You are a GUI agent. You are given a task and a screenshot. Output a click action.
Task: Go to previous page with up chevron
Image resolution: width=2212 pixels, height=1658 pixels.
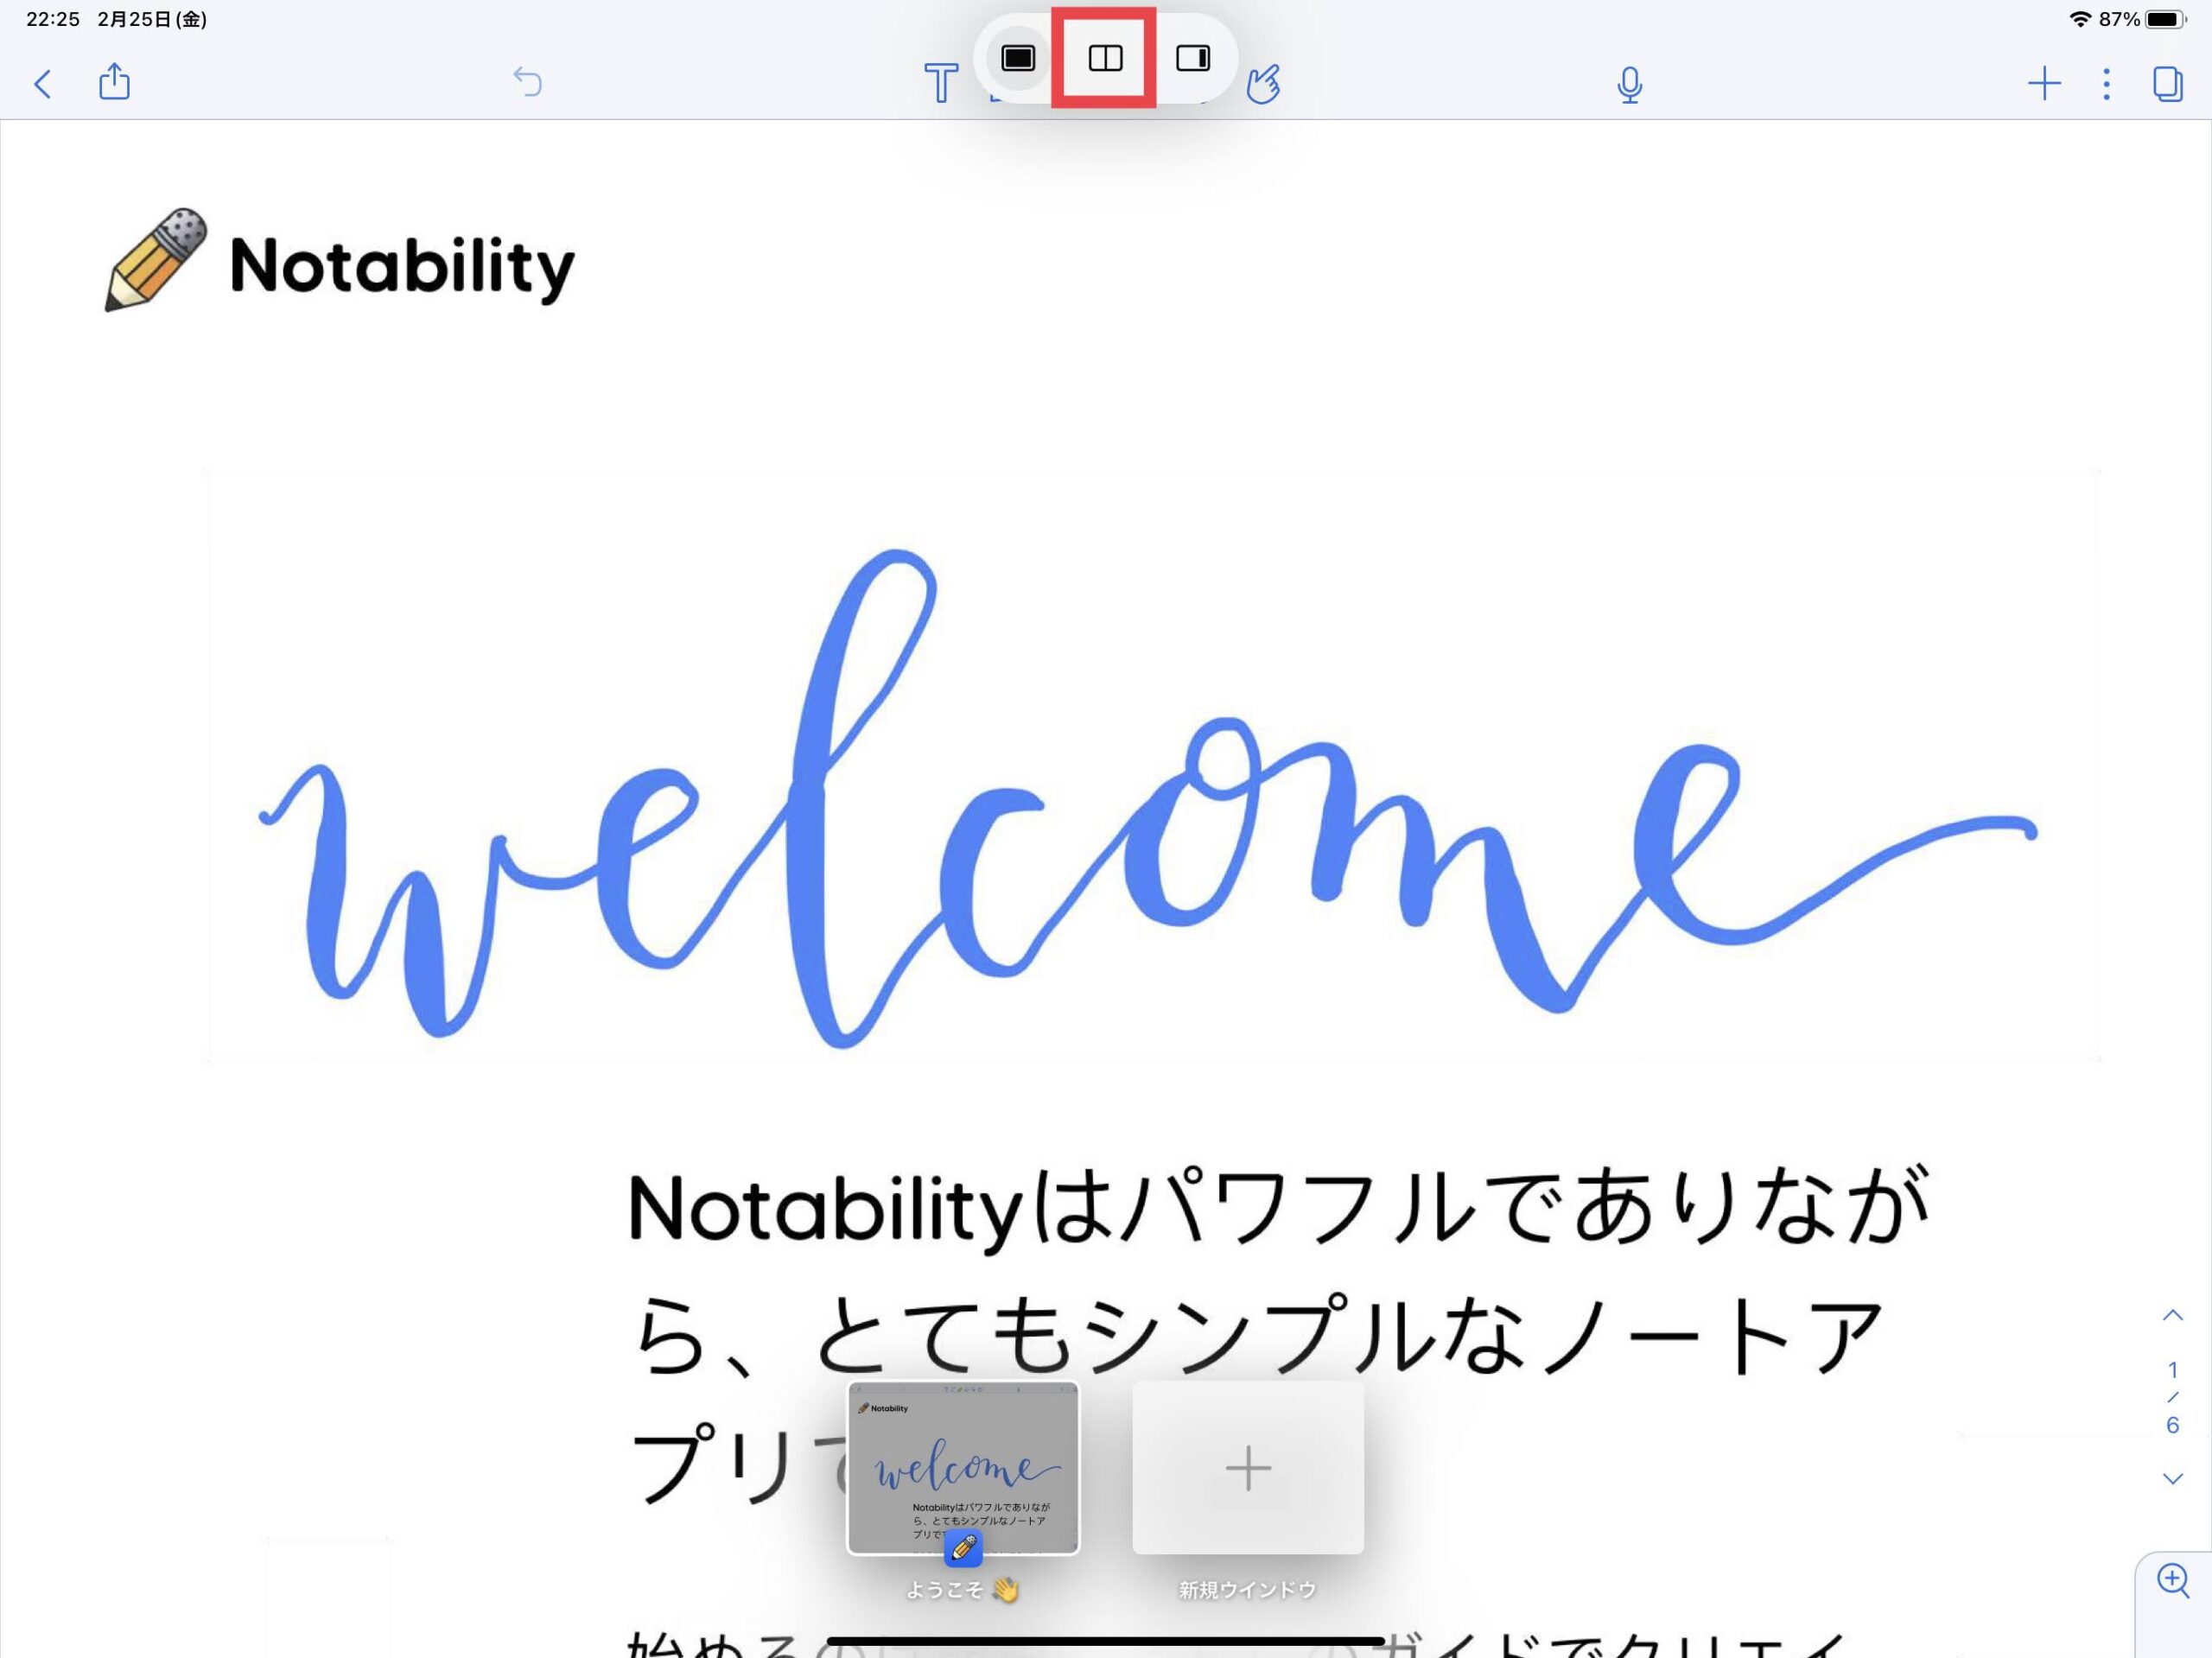pos(2172,1316)
